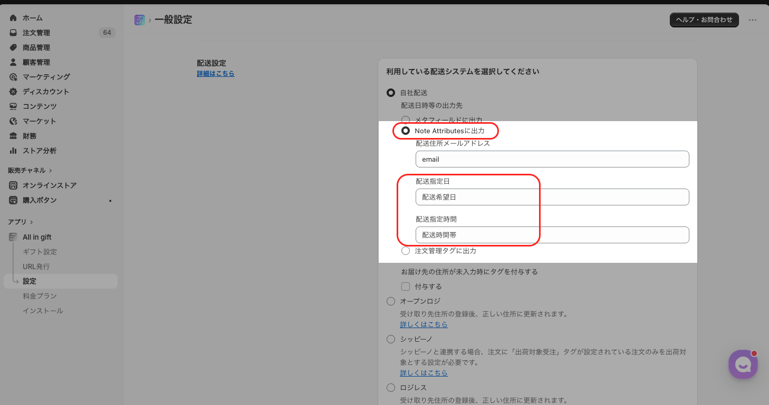The image size is (769, 405).
Task: Open the three-dot more options icon
Action: [753, 20]
